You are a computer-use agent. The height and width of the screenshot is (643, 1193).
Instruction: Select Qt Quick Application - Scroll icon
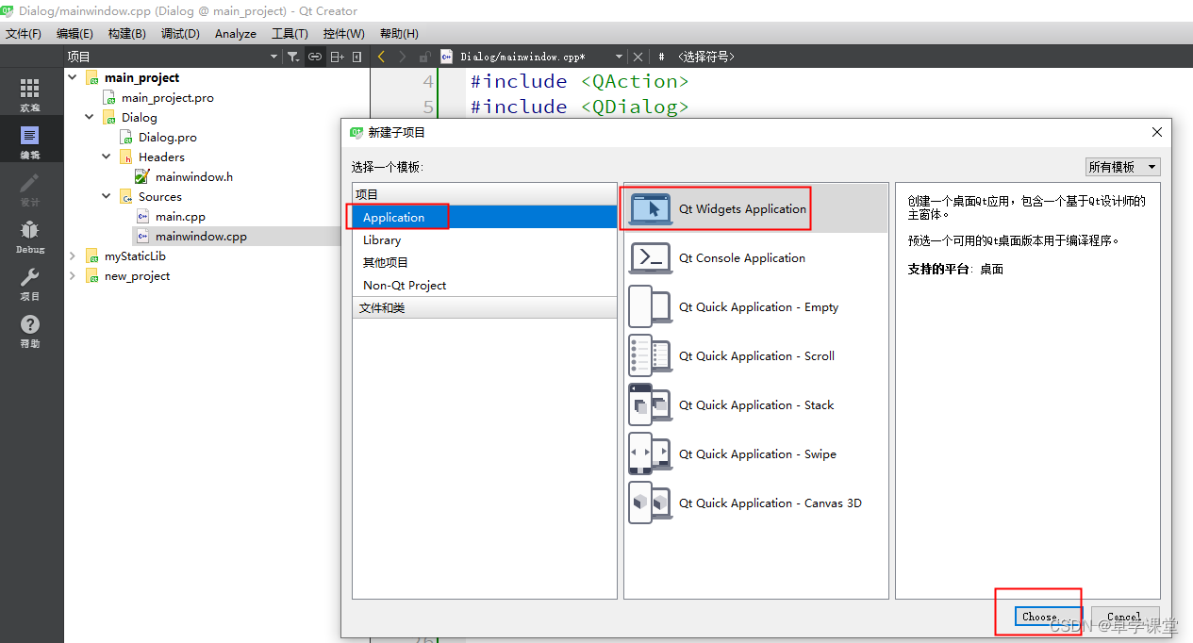651,356
